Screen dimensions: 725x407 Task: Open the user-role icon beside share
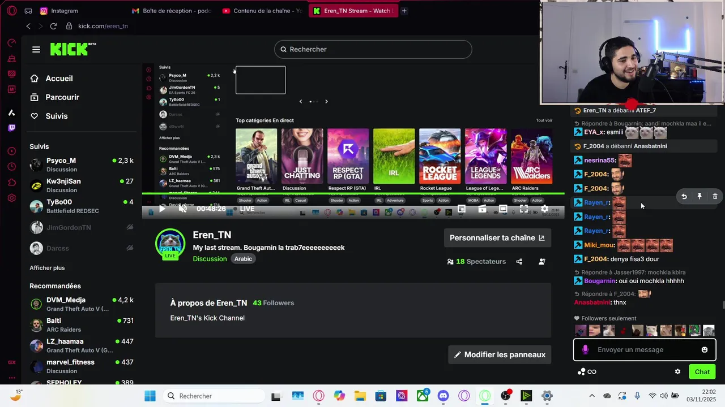541,262
